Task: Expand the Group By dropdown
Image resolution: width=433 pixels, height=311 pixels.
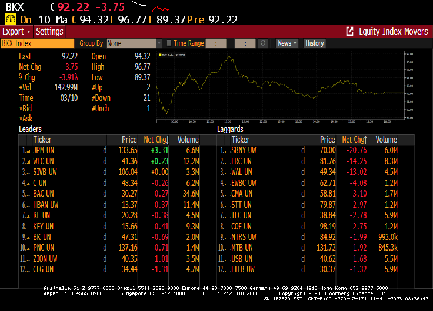Action: point(159,43)
